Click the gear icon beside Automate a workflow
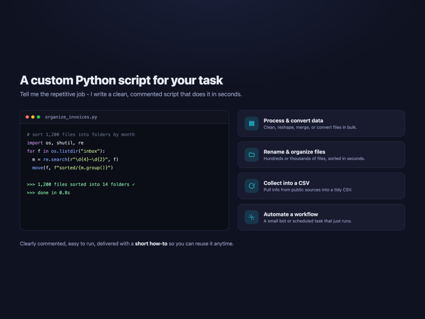Screen dimensions: 425x319 pos(252,217)
